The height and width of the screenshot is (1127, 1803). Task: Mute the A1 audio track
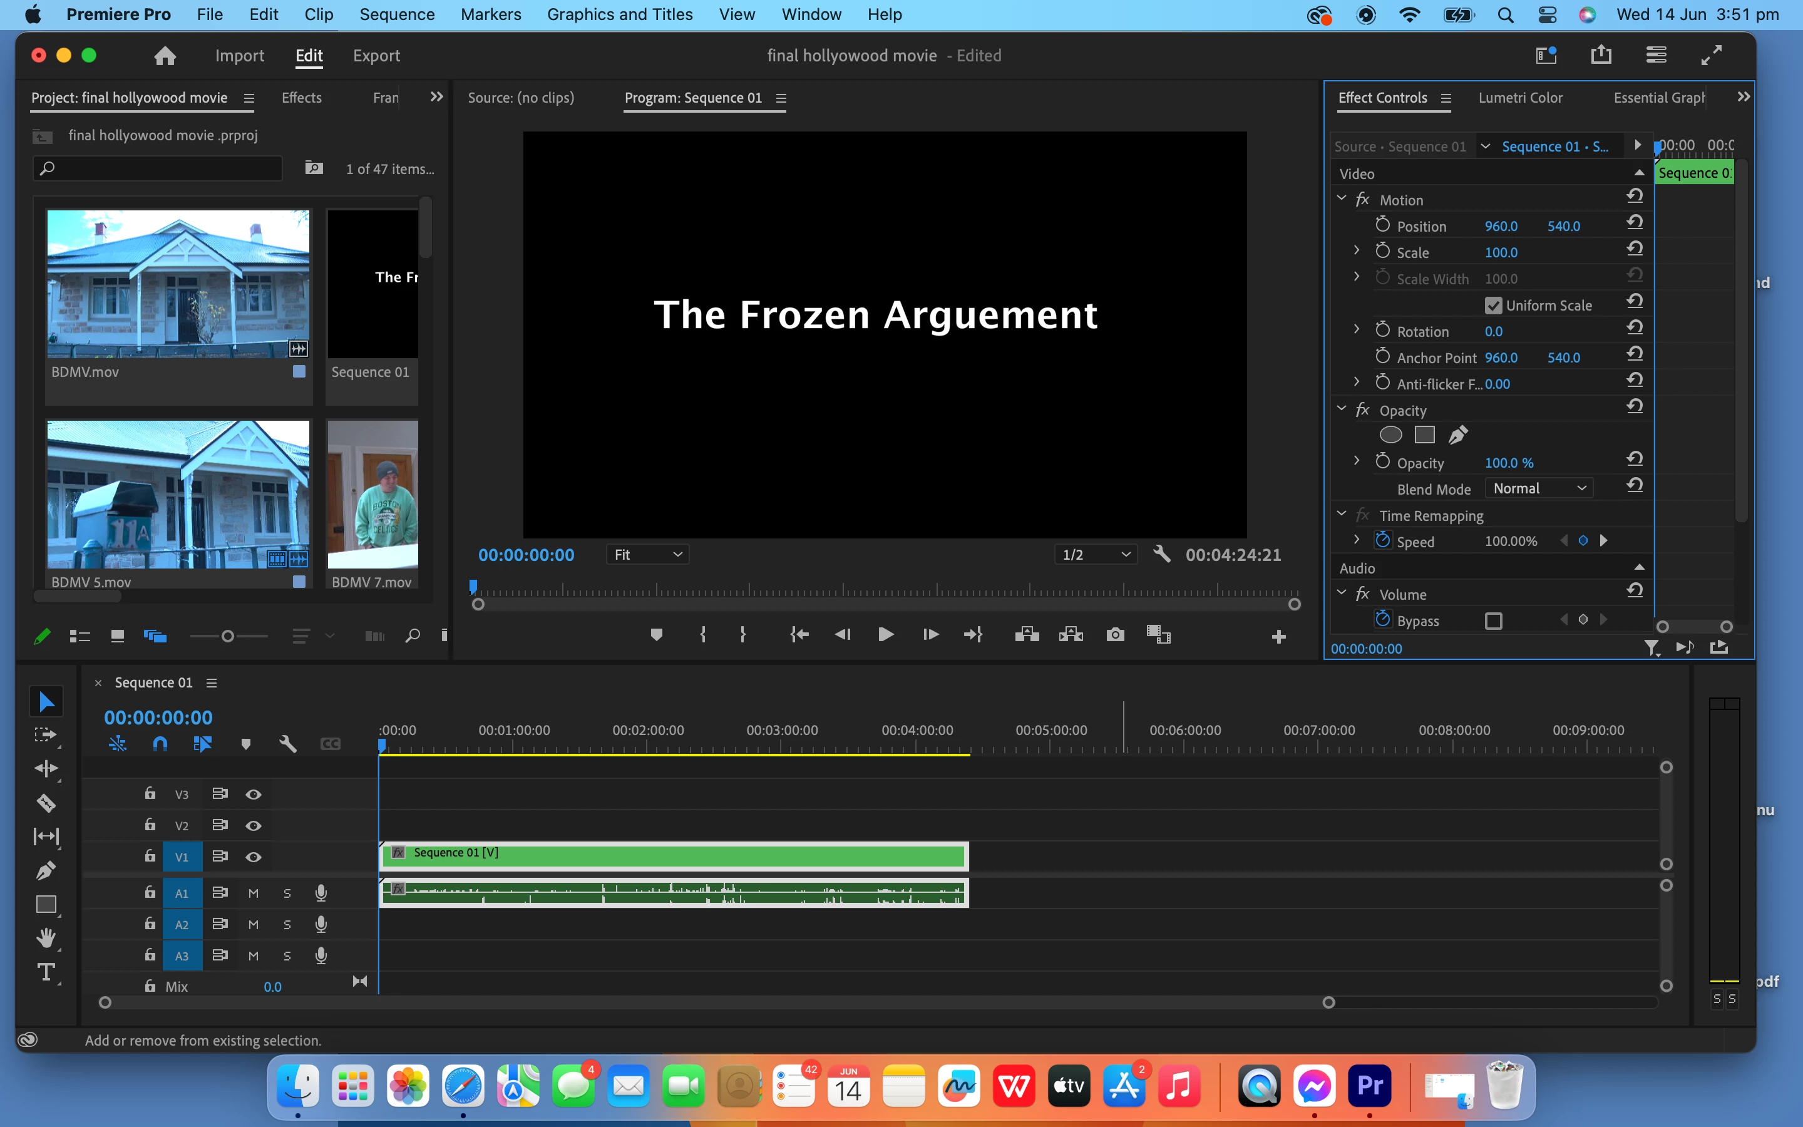254,893
